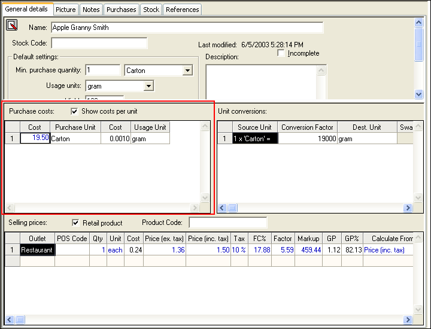Screen dimensions: 431x329
Task: Click horizontal scroll thumb in Unit conversions
Action: (x=232, y=208)
